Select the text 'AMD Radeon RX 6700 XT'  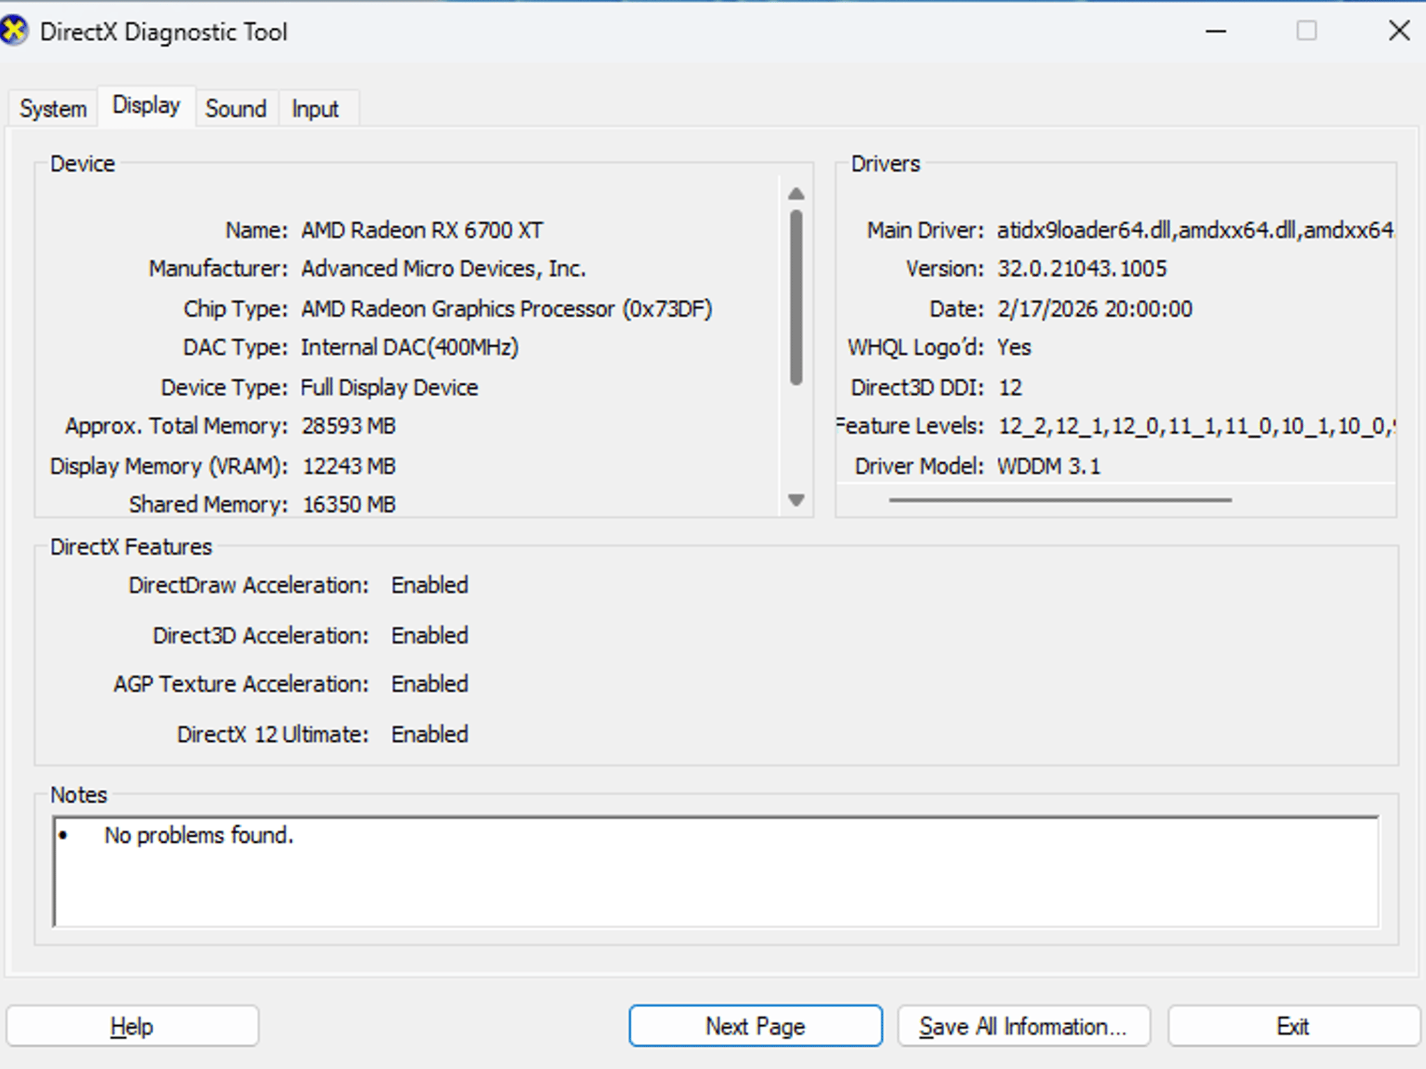[x=422, y=230]
